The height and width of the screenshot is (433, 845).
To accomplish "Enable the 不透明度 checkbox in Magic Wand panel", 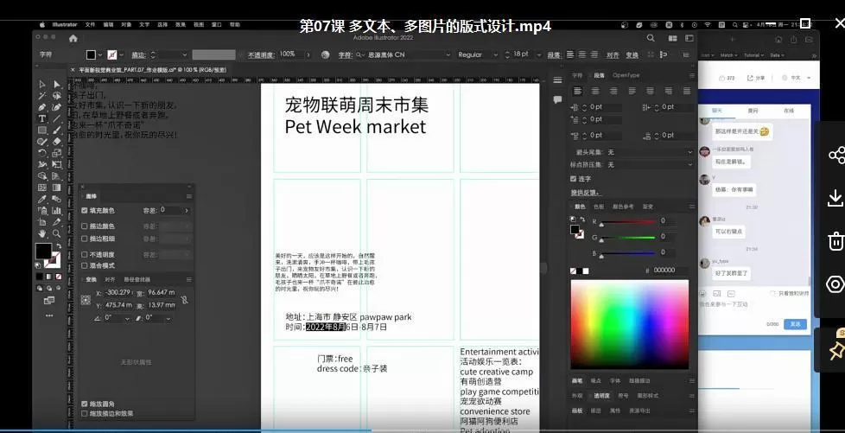I will [84, 254].
